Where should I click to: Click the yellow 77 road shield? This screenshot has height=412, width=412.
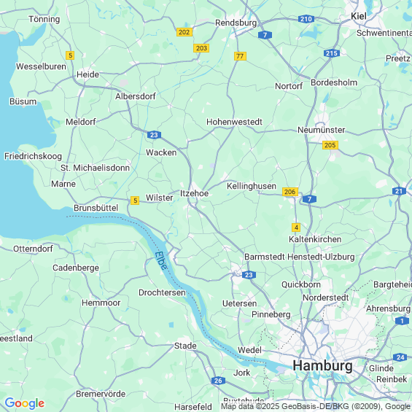[240, 56]
